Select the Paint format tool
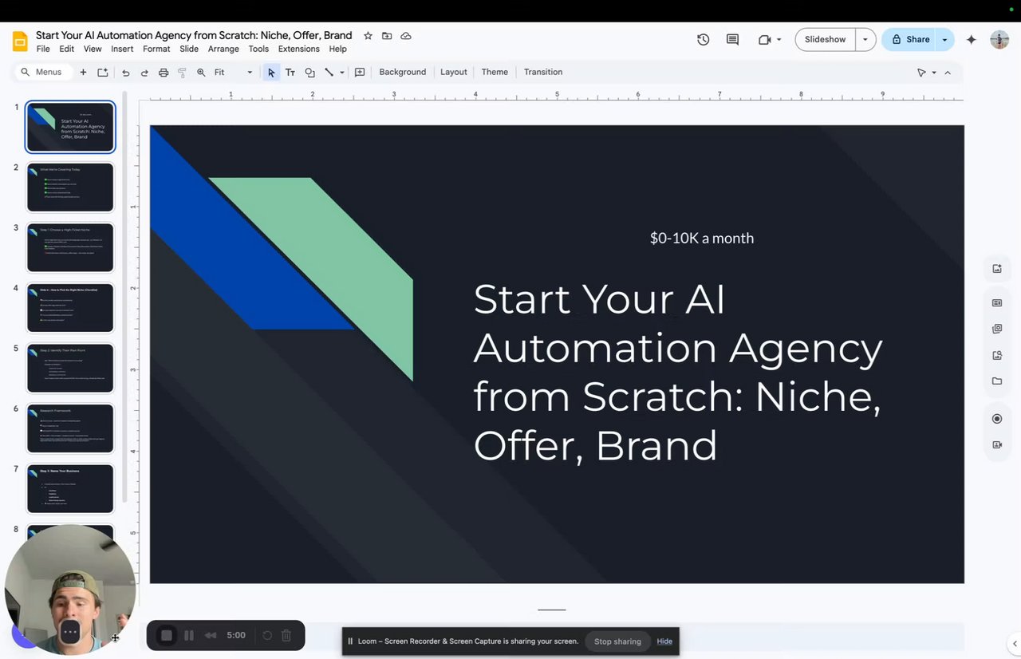 click(x=182, y=73)
